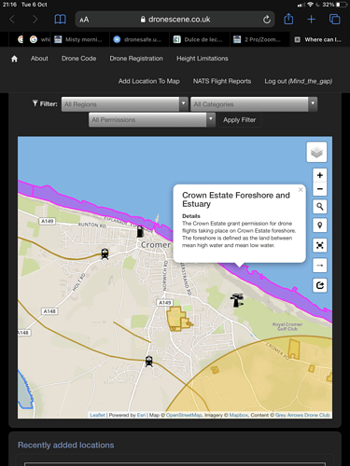Open the Height Limitations menu item
The image size is (350, 466).
(203, 59)
